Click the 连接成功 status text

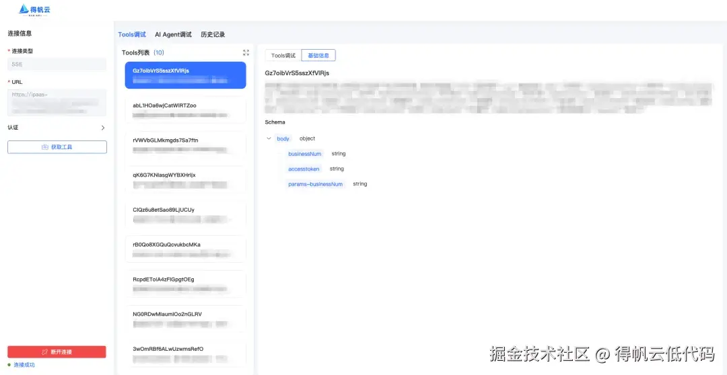coord(24,365)
